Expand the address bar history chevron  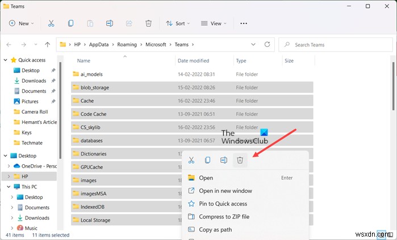(x=253, y=44)
